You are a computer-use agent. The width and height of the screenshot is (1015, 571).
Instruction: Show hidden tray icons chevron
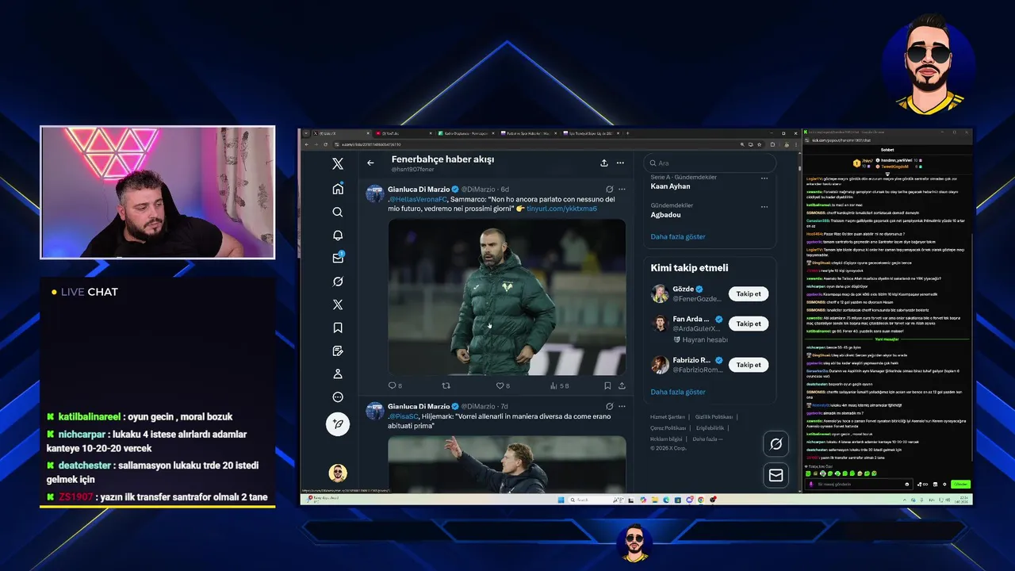coord(905,500)
